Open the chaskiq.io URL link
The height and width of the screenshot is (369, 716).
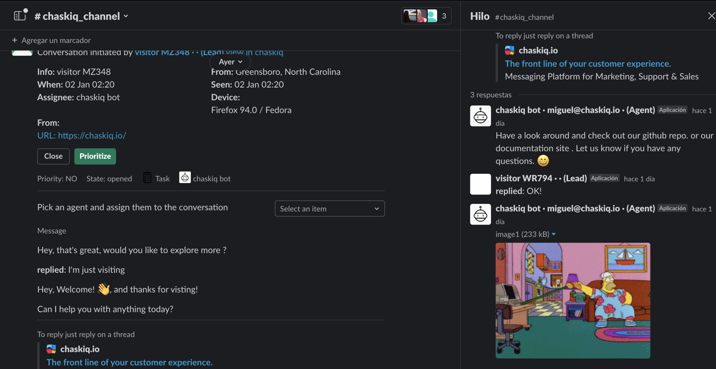(x=82, y=136)
